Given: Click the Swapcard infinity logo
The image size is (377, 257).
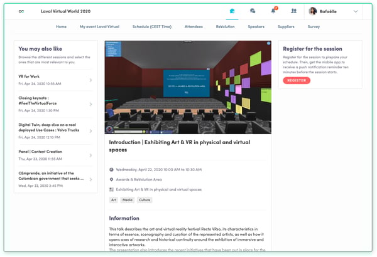Looking at the screenshot, I should [21, 11].
